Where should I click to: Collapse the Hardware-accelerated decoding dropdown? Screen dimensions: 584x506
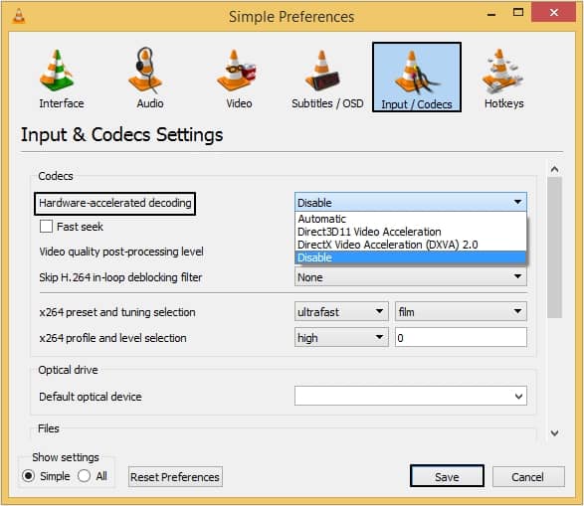[x=411, y=202]
